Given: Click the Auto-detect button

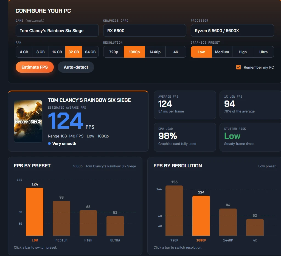Looking at the screenshot, I should [x=76, y=67].
